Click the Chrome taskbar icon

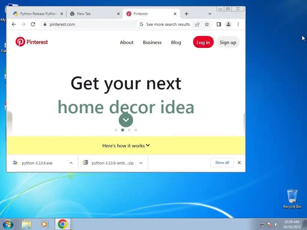coord(63,224)
